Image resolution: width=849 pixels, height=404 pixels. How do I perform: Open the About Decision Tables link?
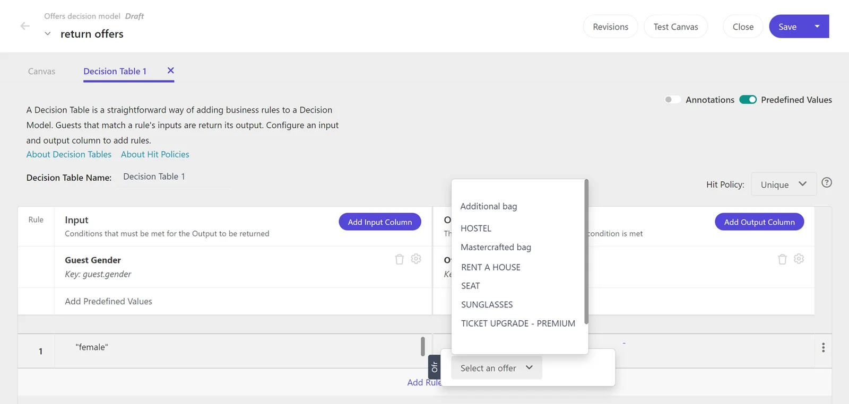pos(69,154)
